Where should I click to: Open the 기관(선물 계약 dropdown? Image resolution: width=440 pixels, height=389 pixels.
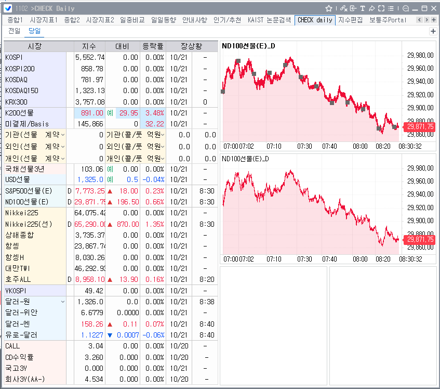pyautogui.click(x=63, y=135)
